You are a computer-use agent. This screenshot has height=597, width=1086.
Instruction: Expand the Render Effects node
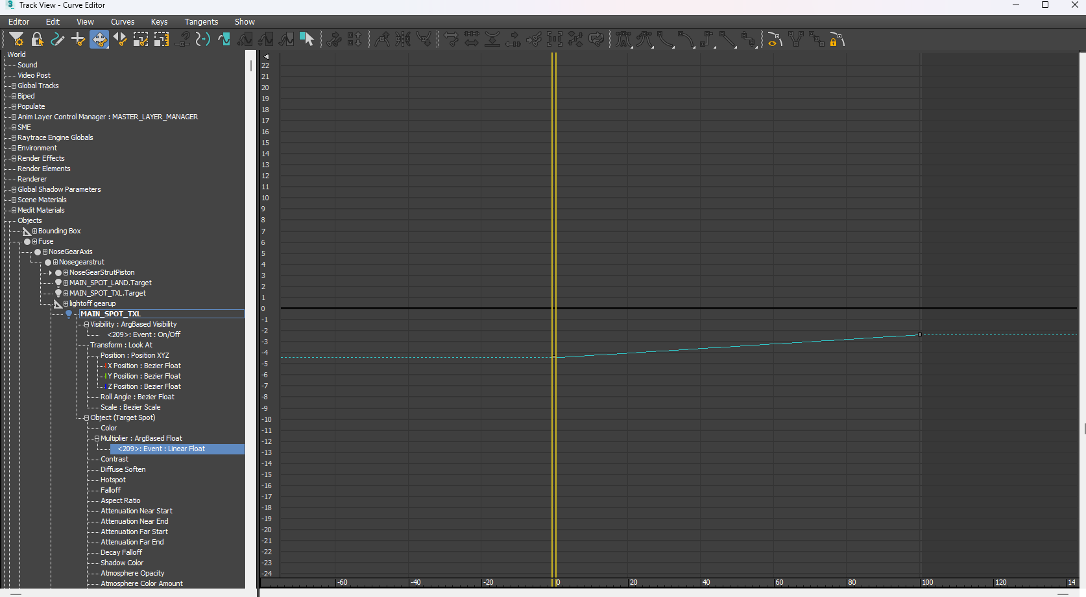(x=14, y=158)
